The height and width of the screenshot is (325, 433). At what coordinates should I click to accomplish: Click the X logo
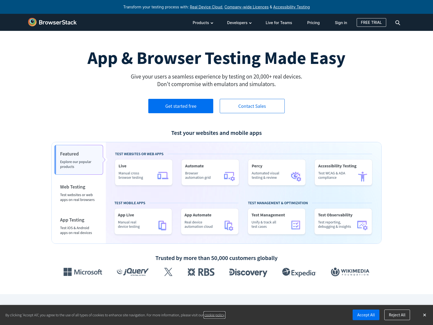point(168,272)
